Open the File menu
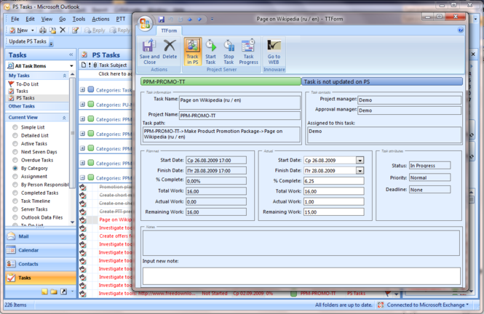The image size is (484, 314). click(x=15, y=19)
